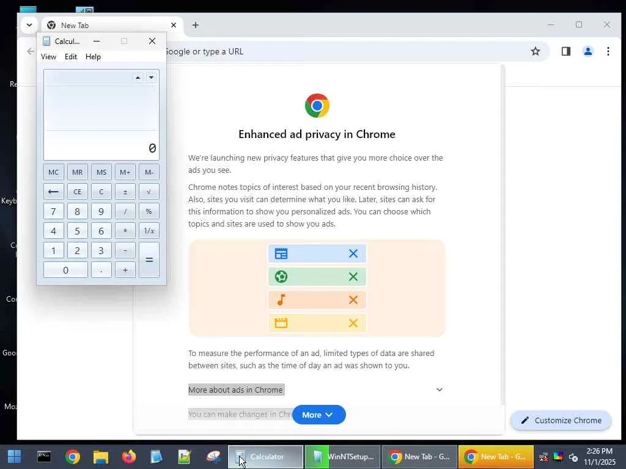
Task: Click the multiply key
Action: (x=125, y=231)
